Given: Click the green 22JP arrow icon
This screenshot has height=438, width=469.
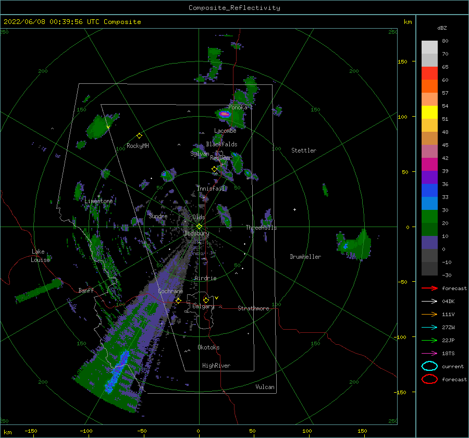Looking at the screenshot, I should pos(429,340).
